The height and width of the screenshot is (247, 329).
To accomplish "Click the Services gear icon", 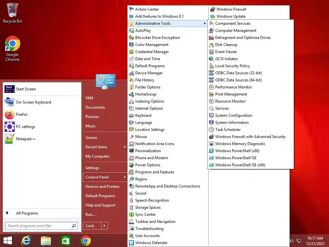I will click(211, 108).
